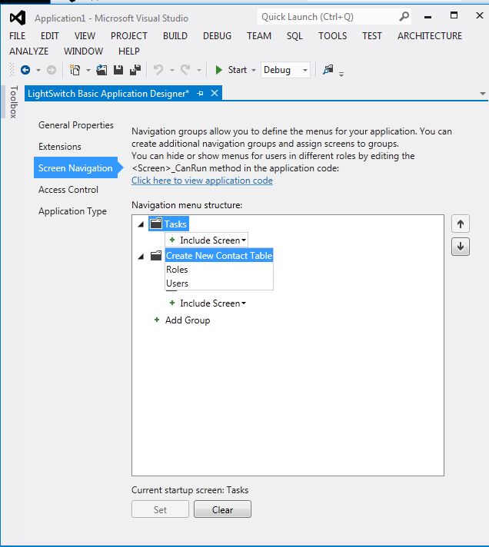Screen dimensions: 489x547
Task: Switch to Access Control tab
Action: click(x=68, y=190)
